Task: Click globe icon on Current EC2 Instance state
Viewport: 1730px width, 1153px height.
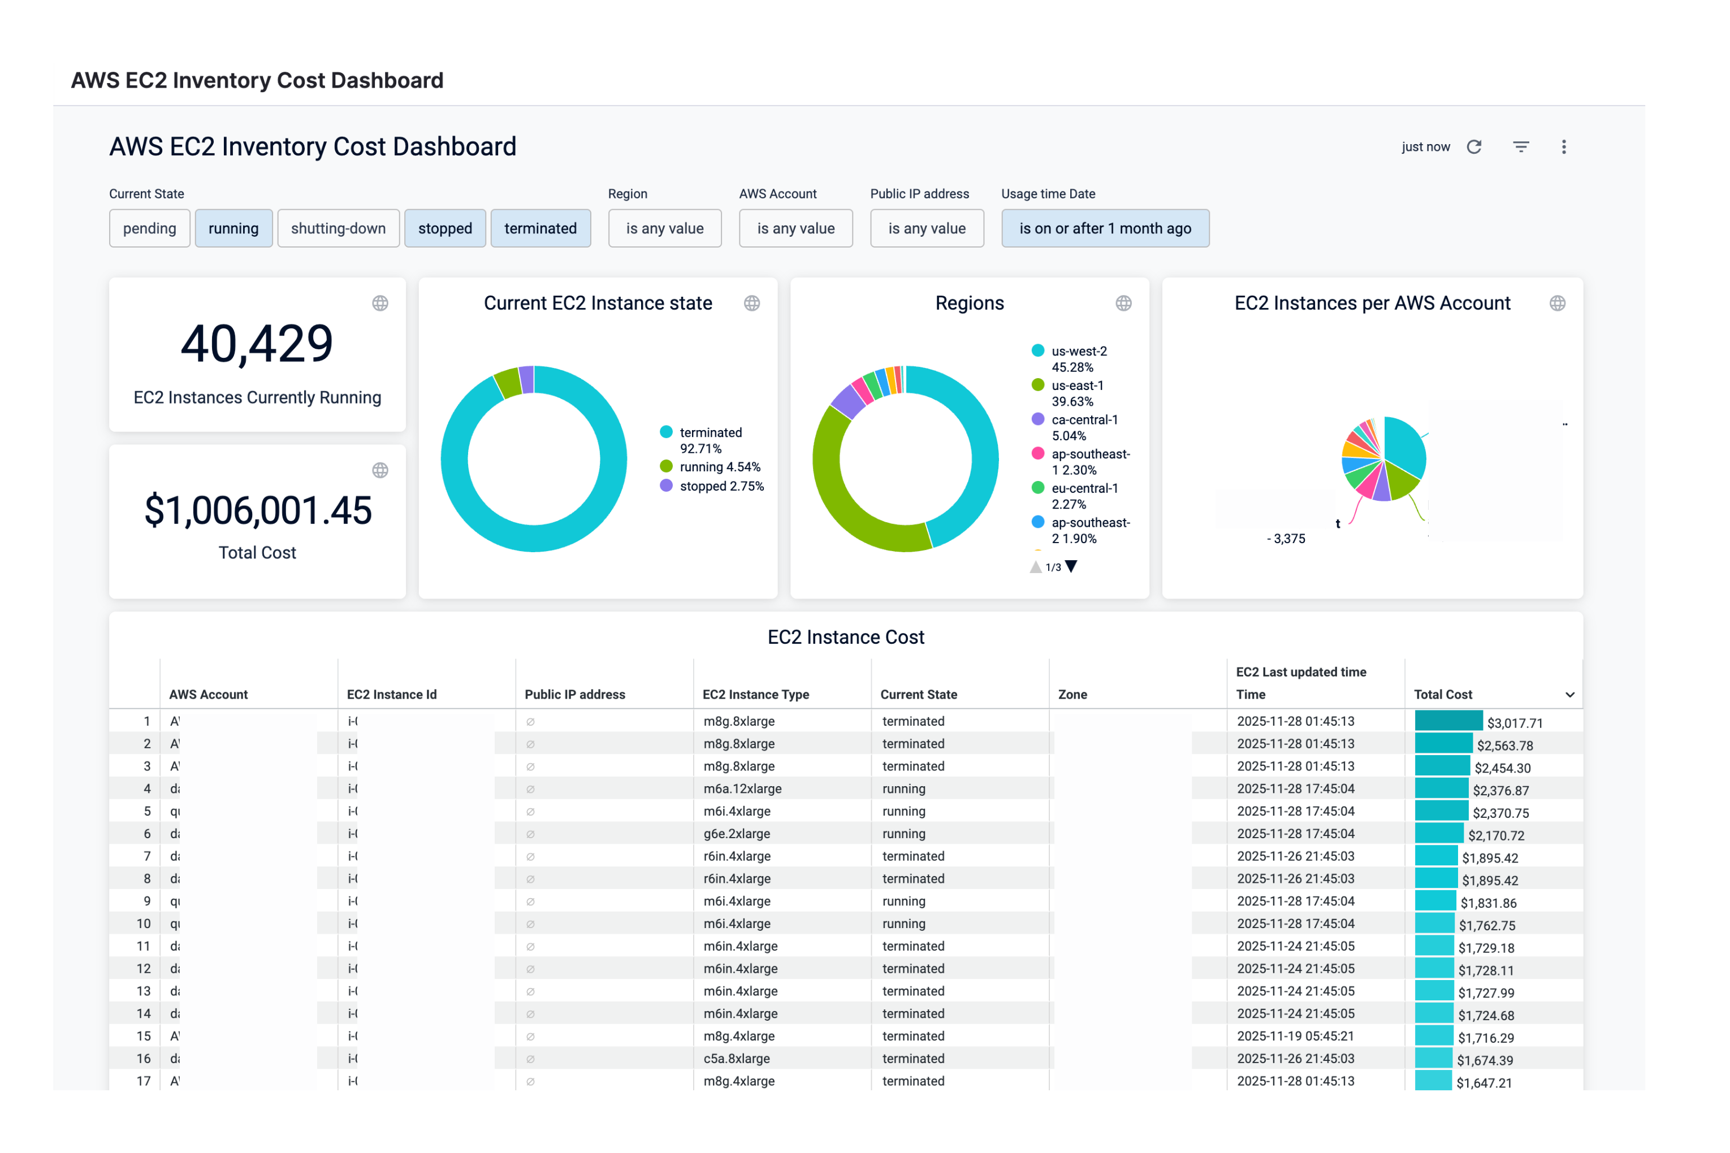Action: [x=752, y=303]
